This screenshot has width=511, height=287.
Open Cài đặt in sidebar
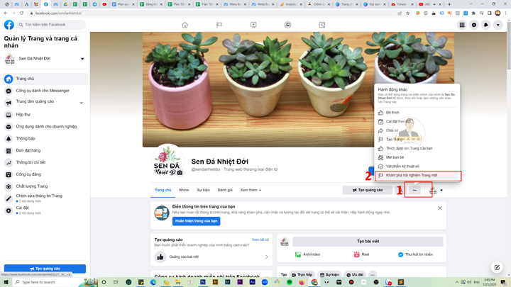coord(45,210)
